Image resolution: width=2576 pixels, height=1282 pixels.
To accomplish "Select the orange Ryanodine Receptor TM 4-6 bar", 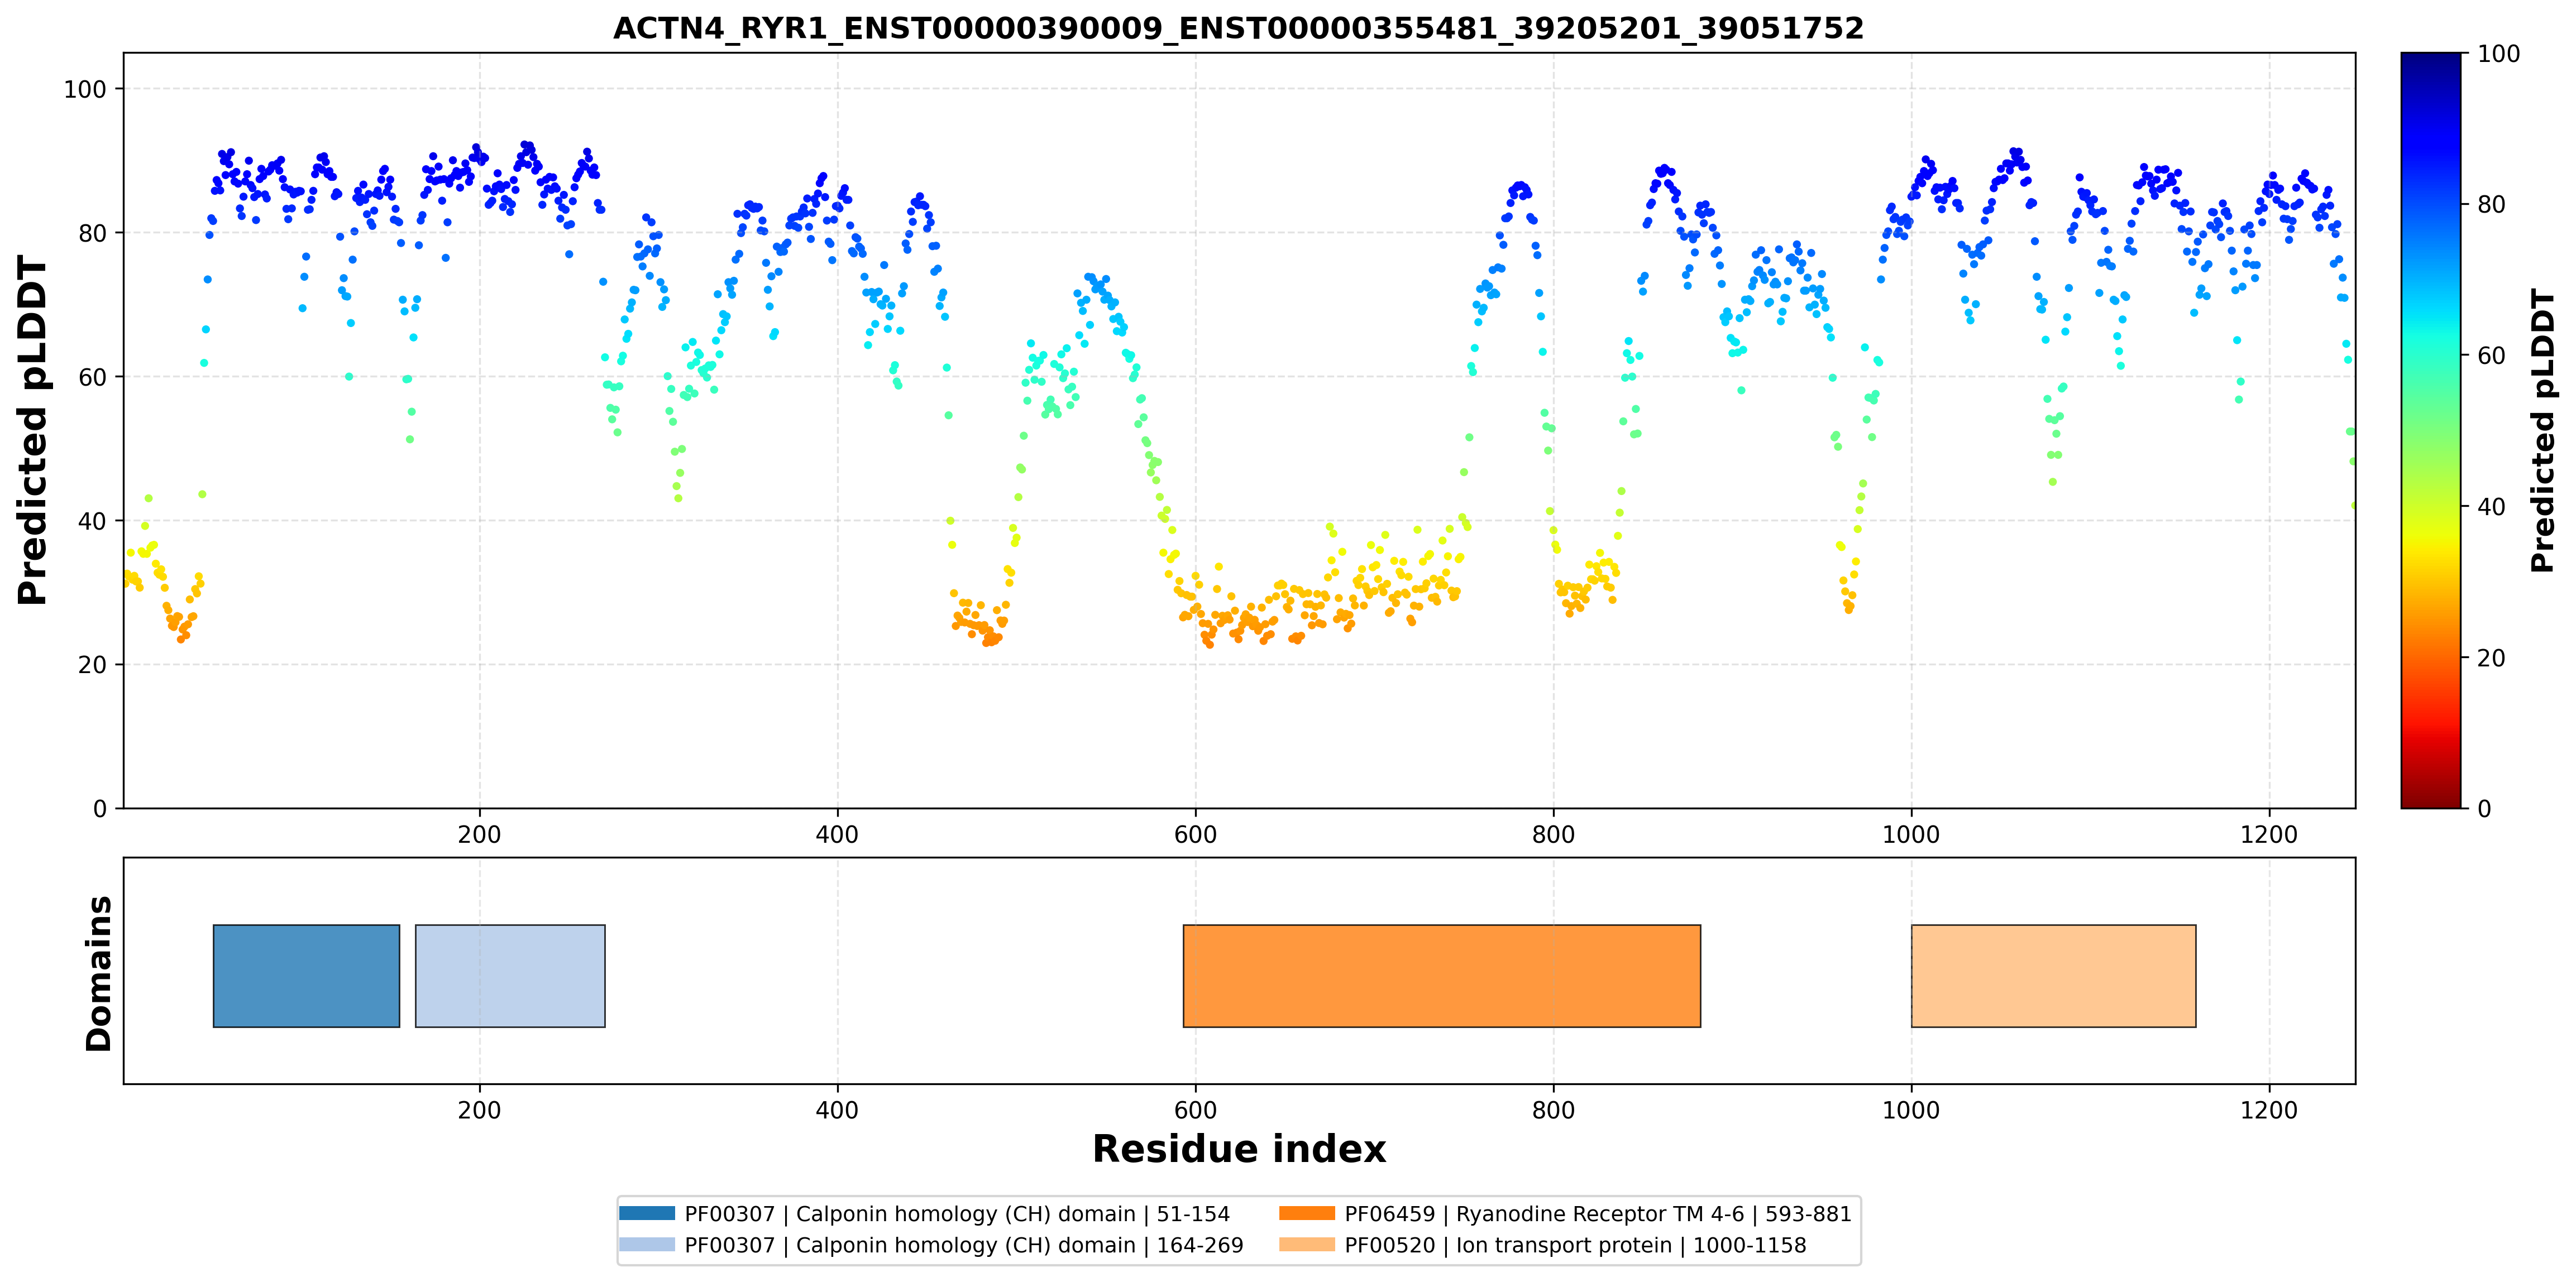I will tap(1441, 975).
